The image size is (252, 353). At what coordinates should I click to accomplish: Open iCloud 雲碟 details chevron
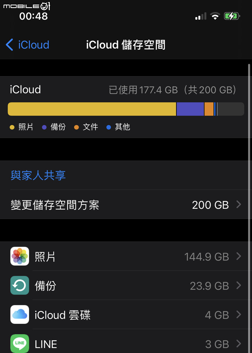coord(239,314)
